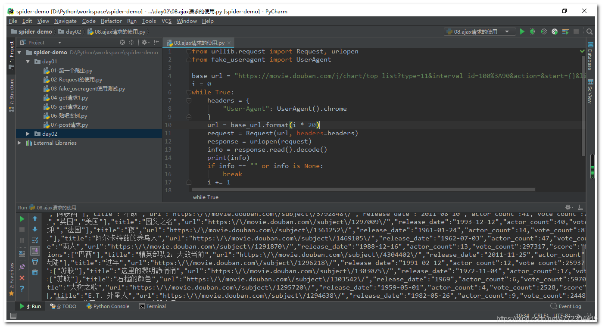Click the profile run icon in toolbar
Image resolution: width=602 pixels, height=327 pixels.
tap(555, 31)
